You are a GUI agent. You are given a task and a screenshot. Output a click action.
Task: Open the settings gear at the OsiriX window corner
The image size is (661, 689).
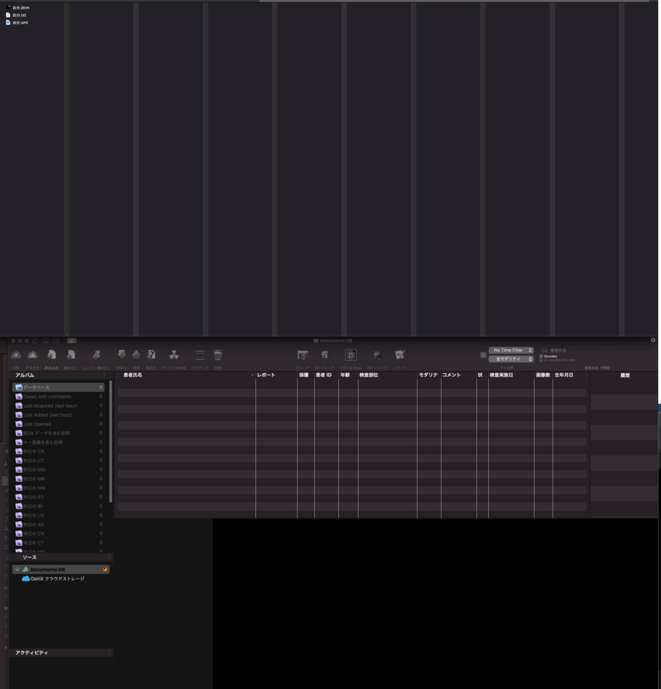[x=653, y=340]
